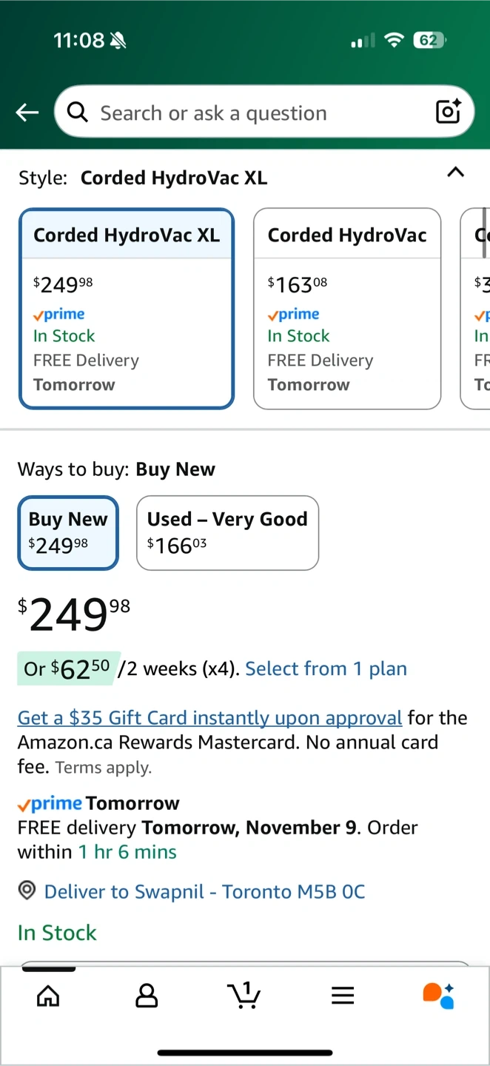Open the $35 Gift Card offer link

[209, 717]
